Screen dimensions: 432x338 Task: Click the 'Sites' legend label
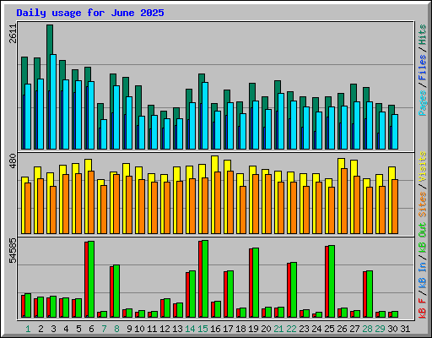pos(423,204)
